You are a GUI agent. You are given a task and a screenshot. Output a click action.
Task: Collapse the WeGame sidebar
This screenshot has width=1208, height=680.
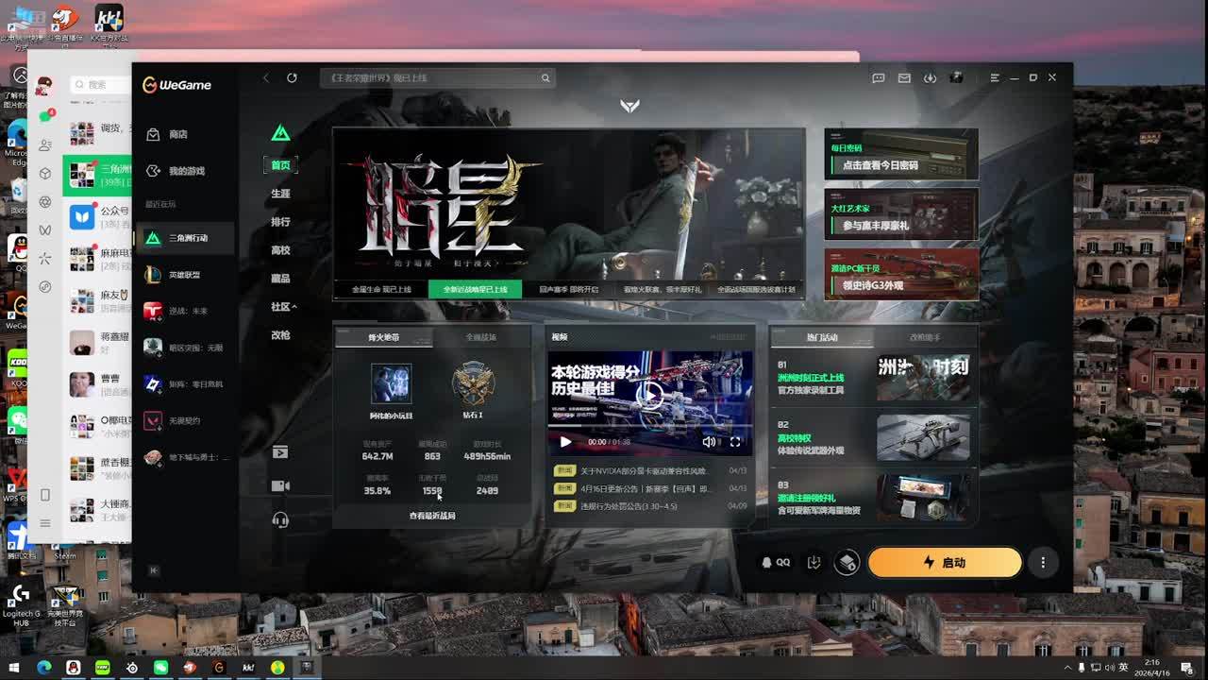point(154,570)
